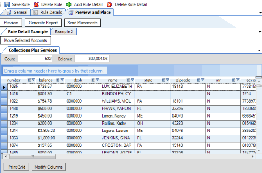
Task: Click the Delete Rule Detail red circle icon
Action: tap(109, 4)
